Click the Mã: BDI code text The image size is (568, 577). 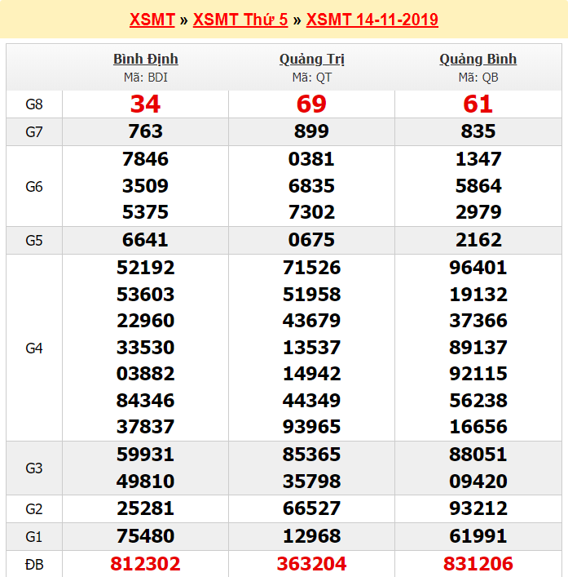[x=146, y=78]
